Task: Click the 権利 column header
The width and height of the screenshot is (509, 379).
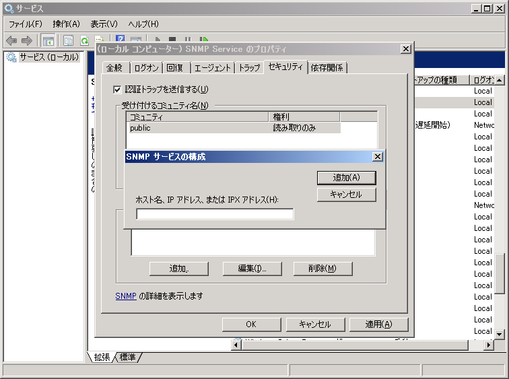Action: point(304,117)
